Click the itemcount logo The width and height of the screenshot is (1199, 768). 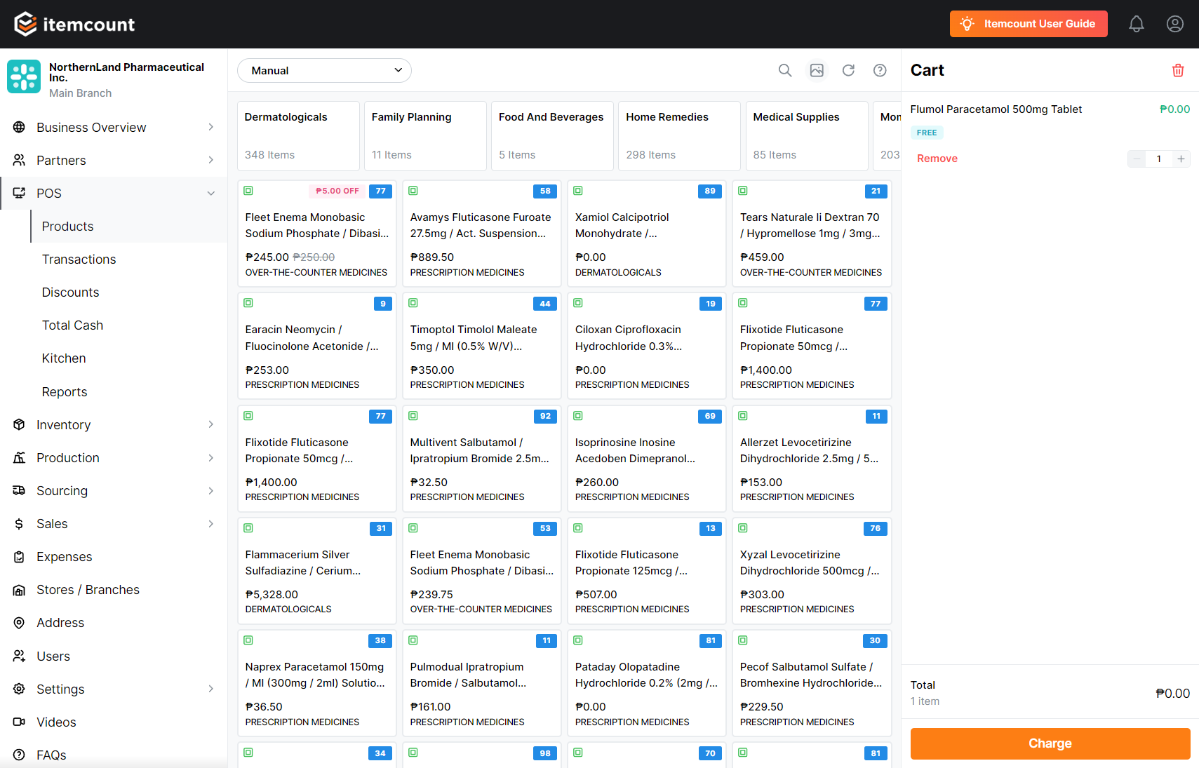[x=74, y=24]
